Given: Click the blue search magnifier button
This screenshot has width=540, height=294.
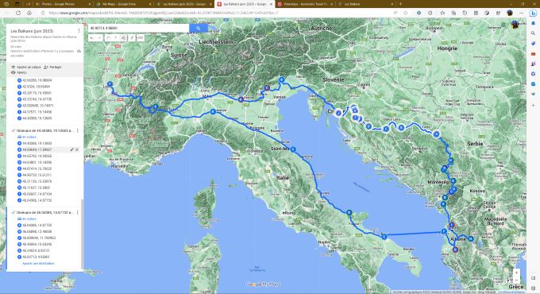Looking at the screenshot, I should [199, 29].
